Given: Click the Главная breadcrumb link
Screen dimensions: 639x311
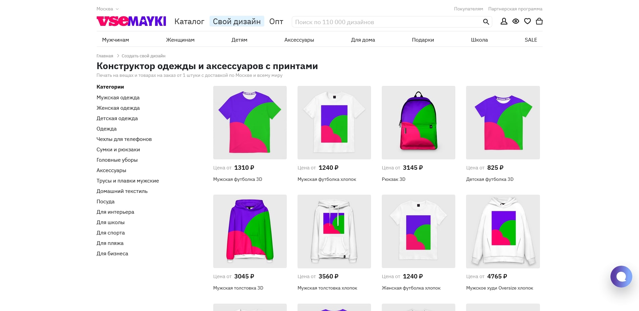Looking at the screenshot, I should coord(105,56).
